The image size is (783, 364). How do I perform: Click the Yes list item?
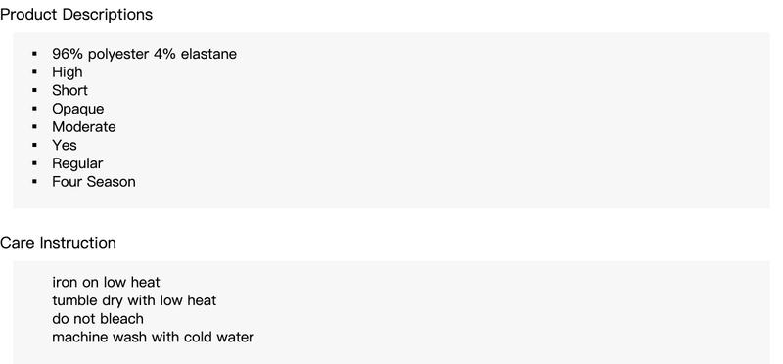tap(65, 145)
